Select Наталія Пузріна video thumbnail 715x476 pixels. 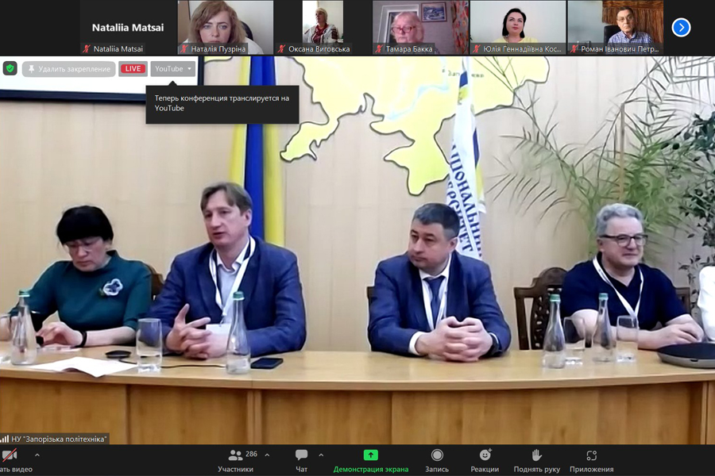click(x=226, y=27)
